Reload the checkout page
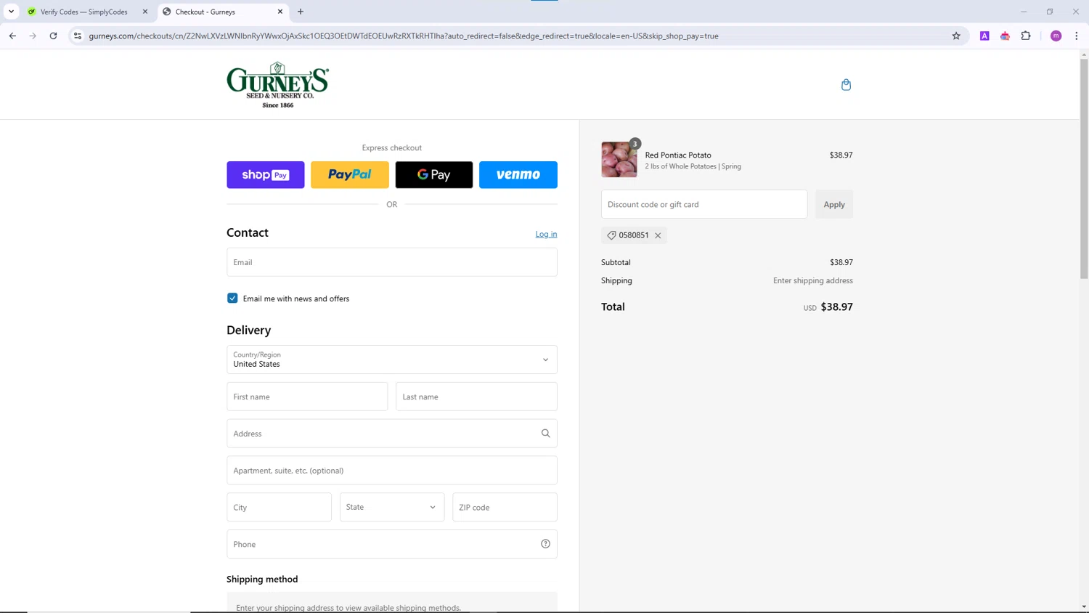 pos(53,36)
